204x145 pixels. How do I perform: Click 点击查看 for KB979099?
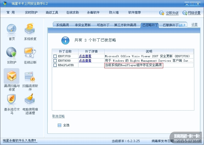(x=85, y=61)
